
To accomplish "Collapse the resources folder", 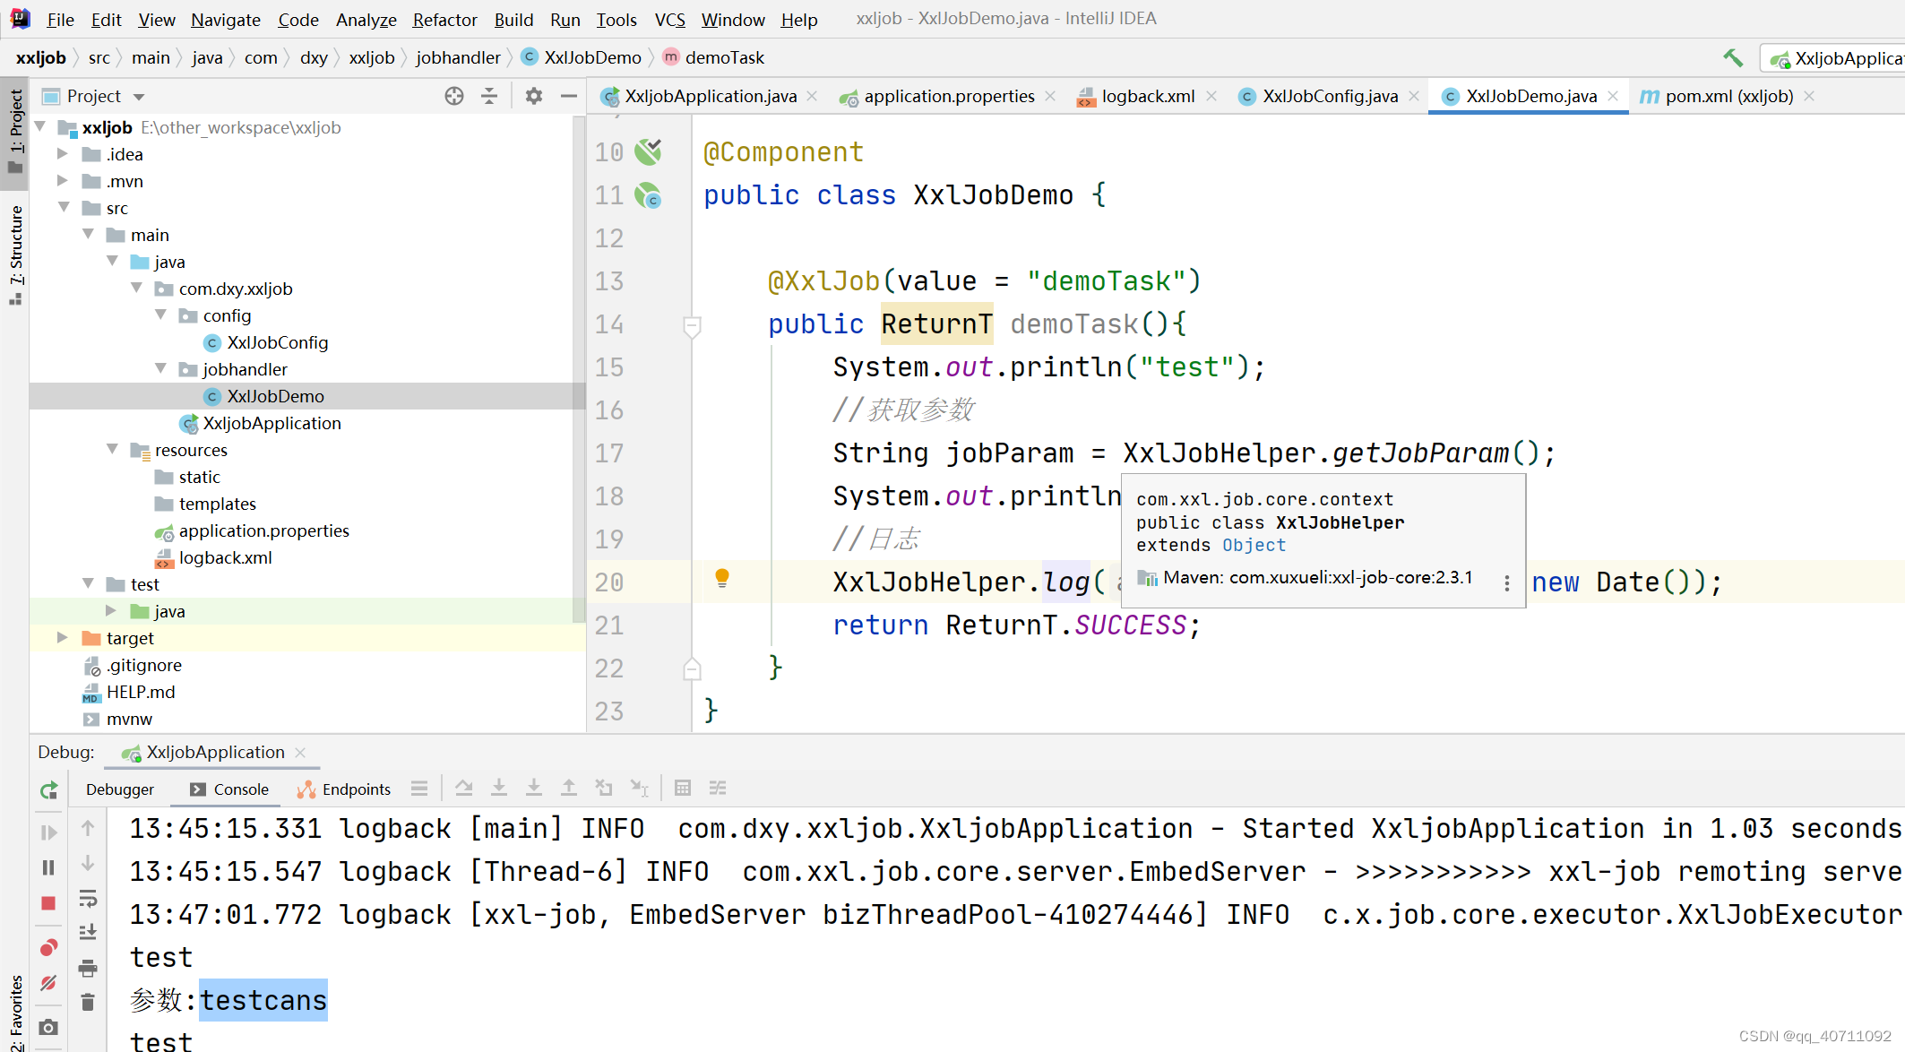I will tap(112, 450).
